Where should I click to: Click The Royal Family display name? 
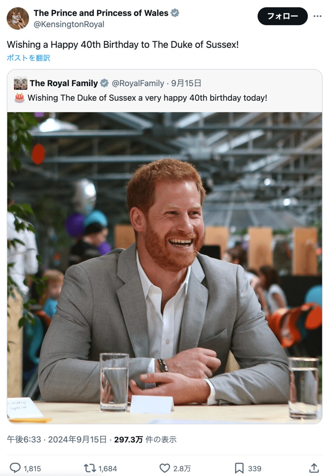(64, 83)
